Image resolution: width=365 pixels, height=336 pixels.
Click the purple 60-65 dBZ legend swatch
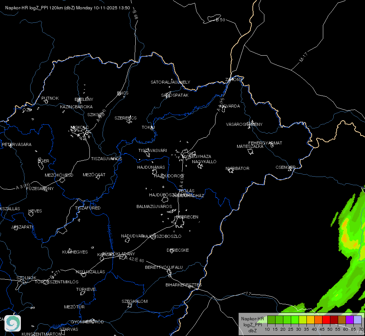point(350,320)
